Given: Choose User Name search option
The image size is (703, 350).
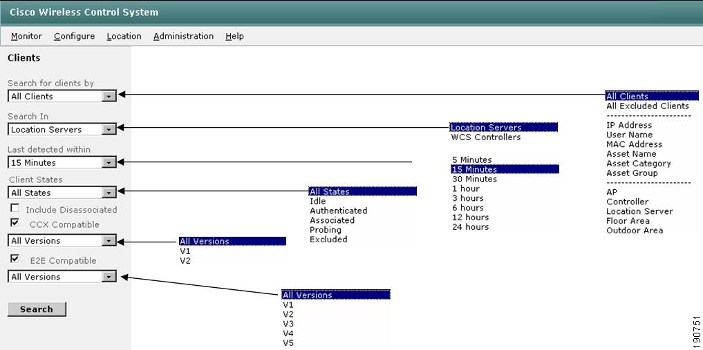Looking at the screenshot, I should point(630,135).
